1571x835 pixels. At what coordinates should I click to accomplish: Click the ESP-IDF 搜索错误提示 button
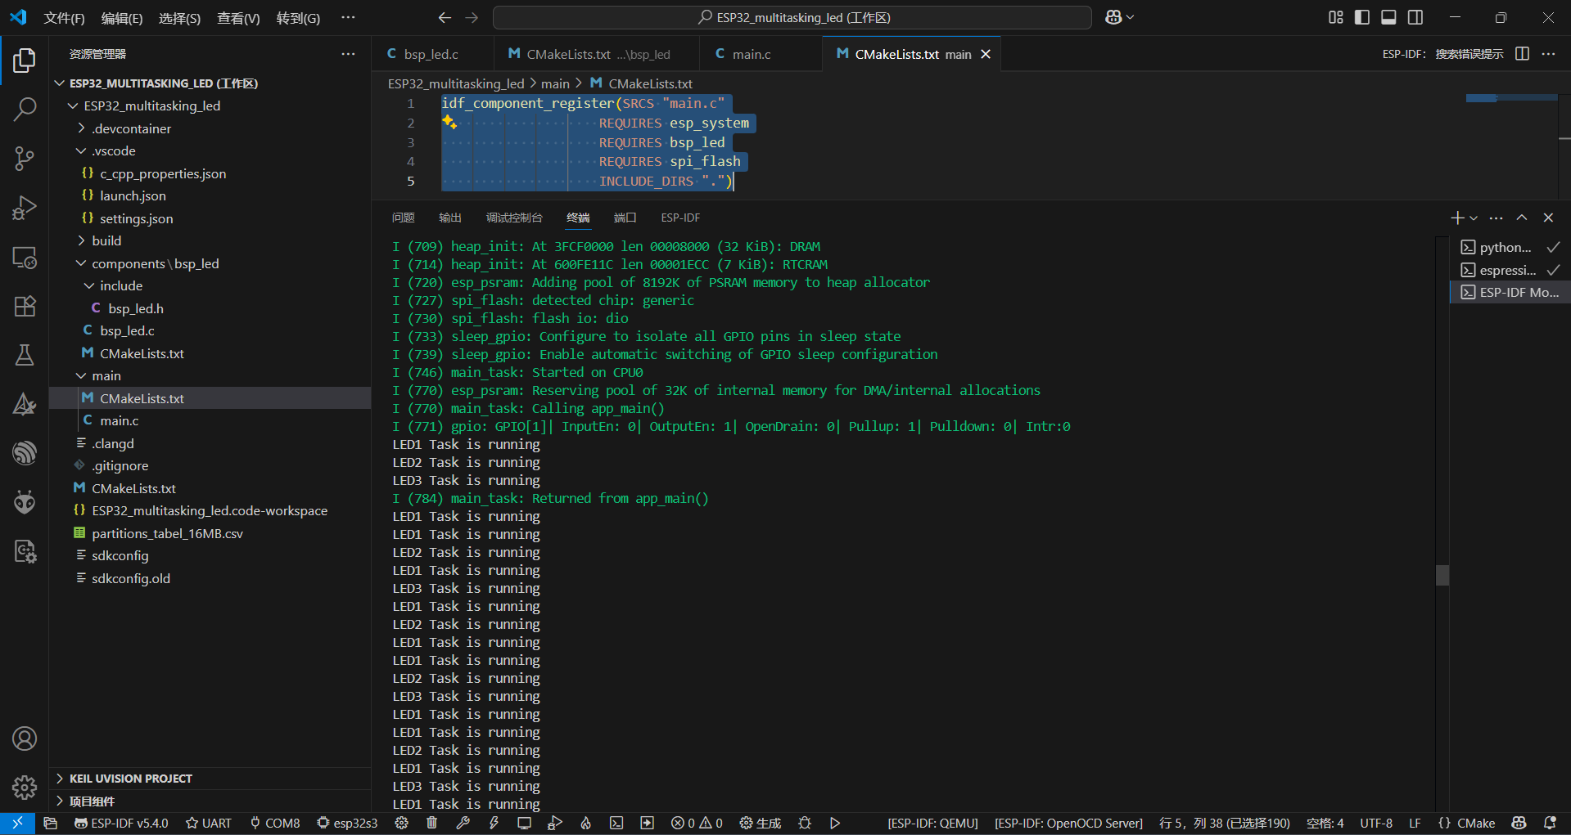(x=1442, y=54)
